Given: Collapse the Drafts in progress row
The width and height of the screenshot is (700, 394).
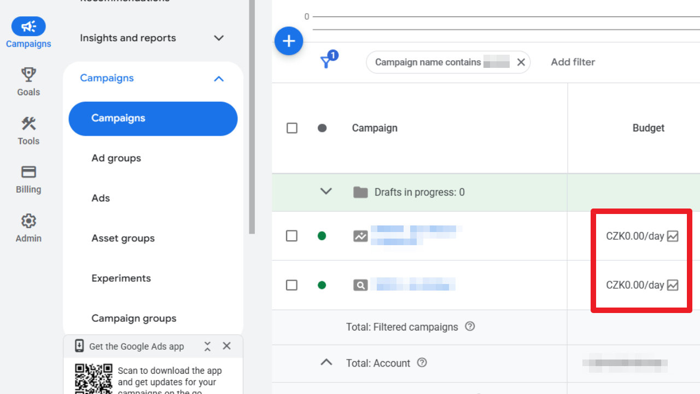Looking at the screenshot, I should (326, 192).
